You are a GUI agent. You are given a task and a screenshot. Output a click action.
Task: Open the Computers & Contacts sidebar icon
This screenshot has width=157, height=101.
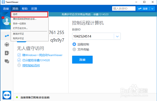7,53
